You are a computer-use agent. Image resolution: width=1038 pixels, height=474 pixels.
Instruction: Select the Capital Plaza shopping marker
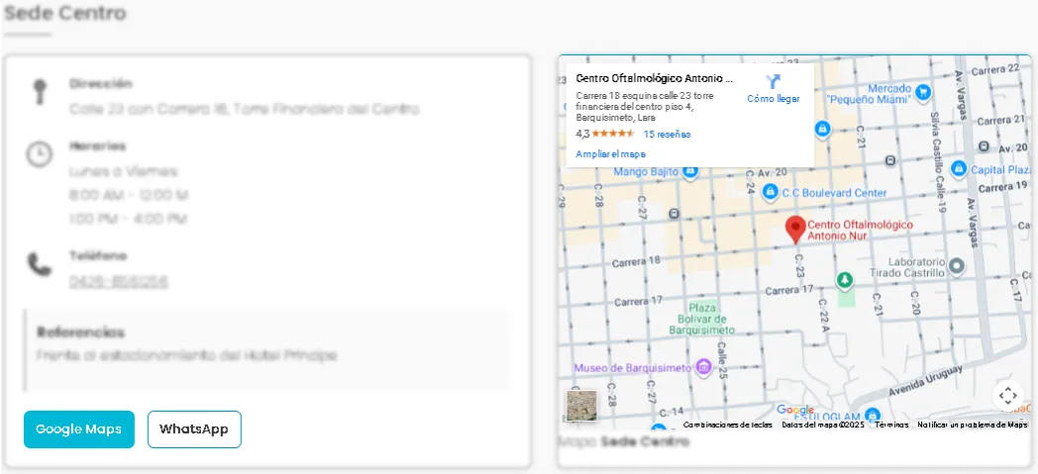pos(958,169)
